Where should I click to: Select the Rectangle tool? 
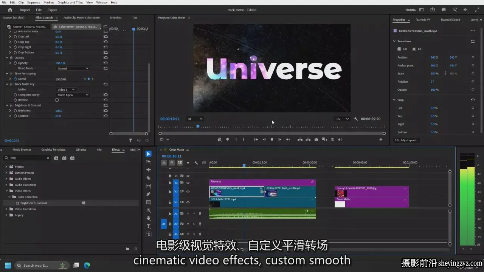tap(149, 202)
